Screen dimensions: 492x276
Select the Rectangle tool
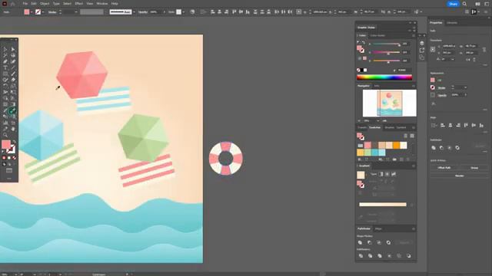tap(5, 74)
